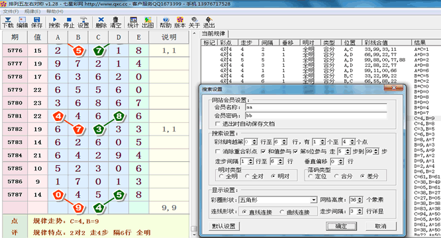Image resolution: width=441 pixels, height=238 pixels.
Task: Select the rule row with result A+C=1
Action: tap(320, 49)
